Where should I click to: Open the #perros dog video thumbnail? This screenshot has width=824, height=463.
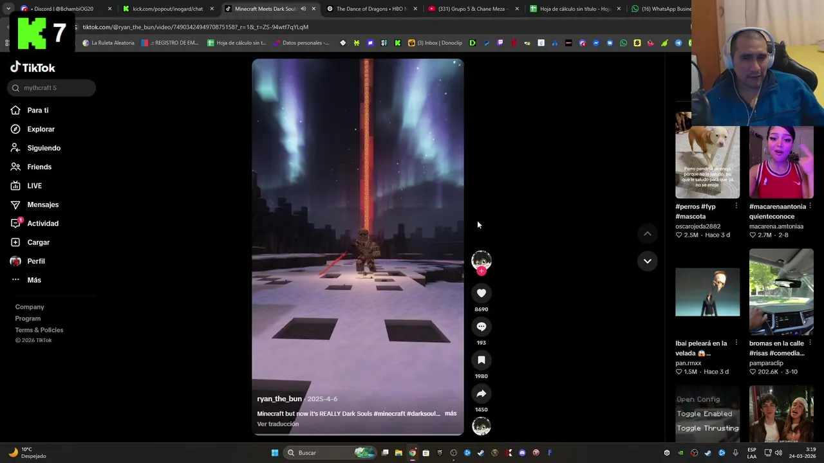tap(707, 155)
